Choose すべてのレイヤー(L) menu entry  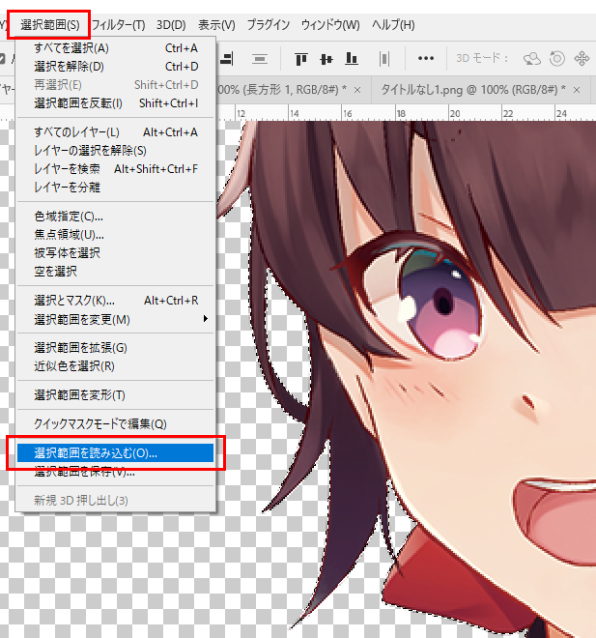116,132
